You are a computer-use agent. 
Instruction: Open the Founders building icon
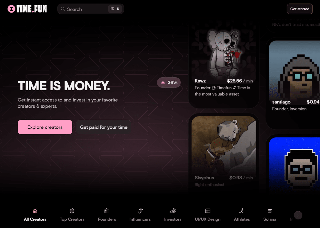tap(107, 211)
